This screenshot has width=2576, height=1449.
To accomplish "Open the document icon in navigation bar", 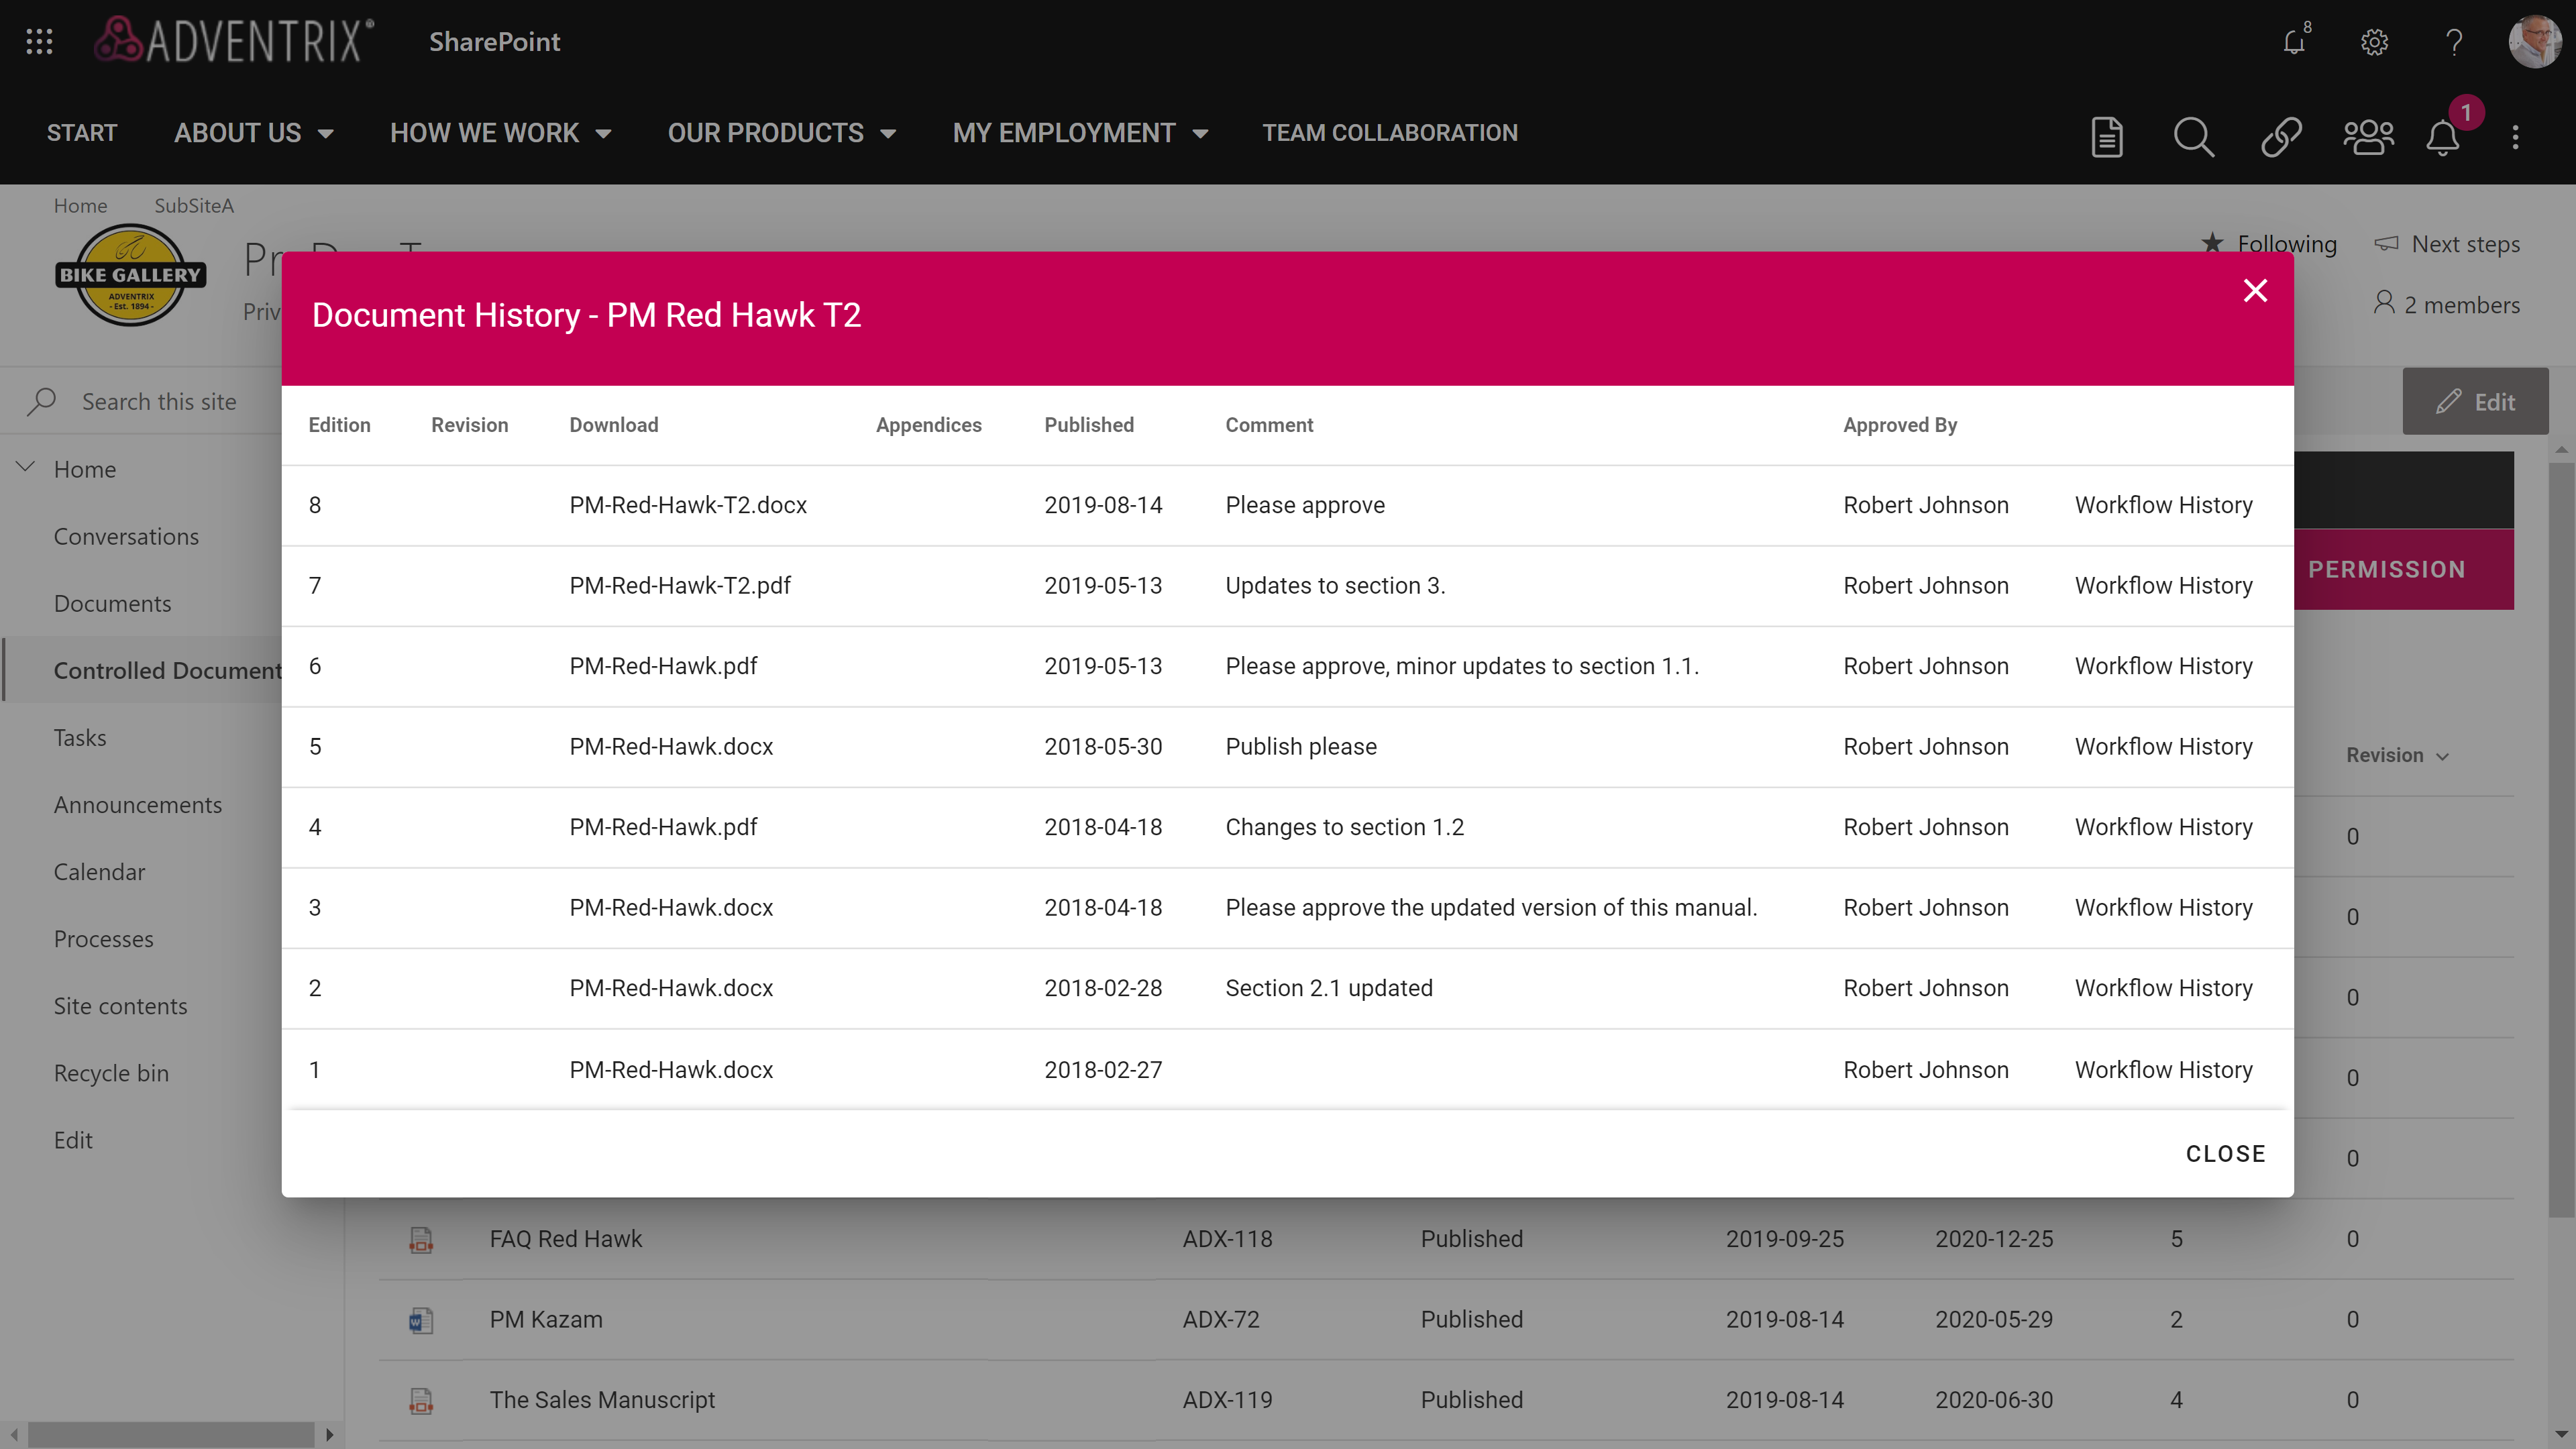I will click(2107, 137).
